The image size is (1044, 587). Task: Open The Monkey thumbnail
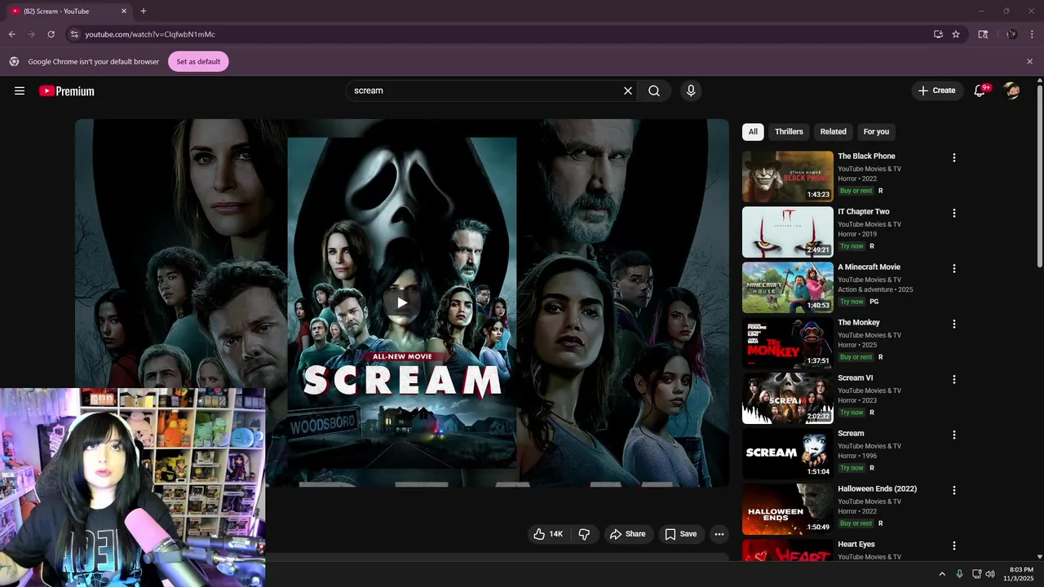coord(788,342)
